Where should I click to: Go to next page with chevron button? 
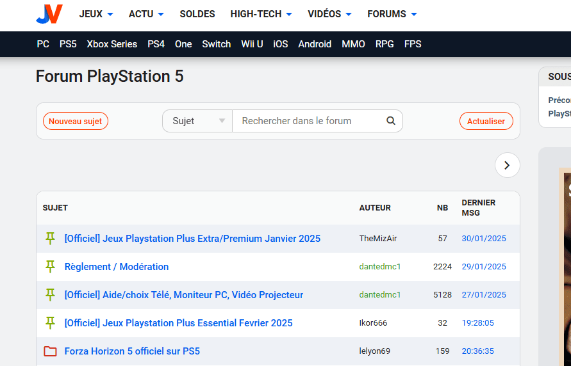tap(508, 165)
